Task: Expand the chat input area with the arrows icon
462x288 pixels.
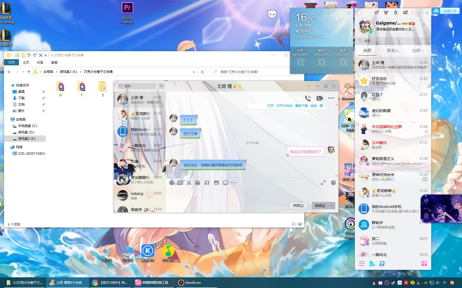Action: pyautogui.click(x=323, y=183)
